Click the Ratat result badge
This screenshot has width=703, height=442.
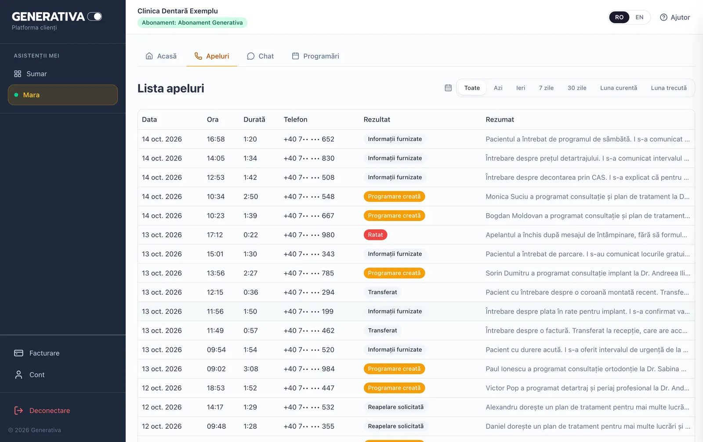(375, 235)
